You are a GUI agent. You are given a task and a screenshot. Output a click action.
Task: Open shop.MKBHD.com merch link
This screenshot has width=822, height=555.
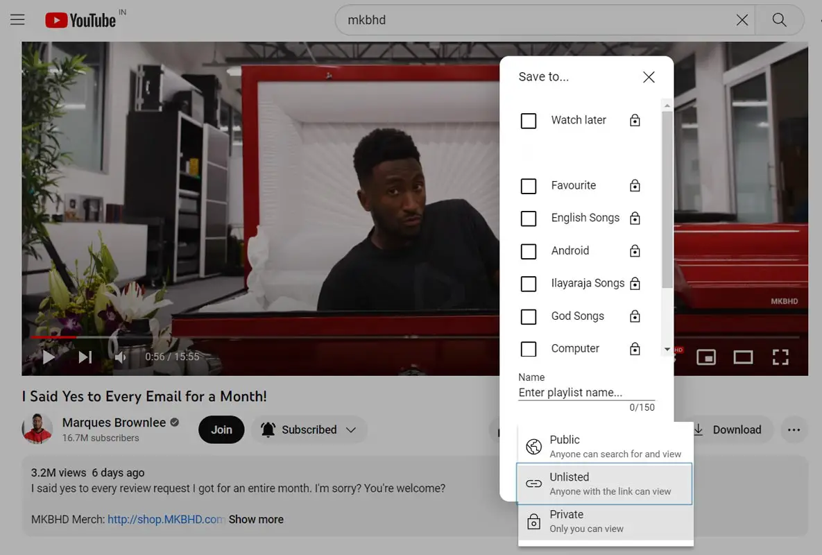click(x=166, y=520)
